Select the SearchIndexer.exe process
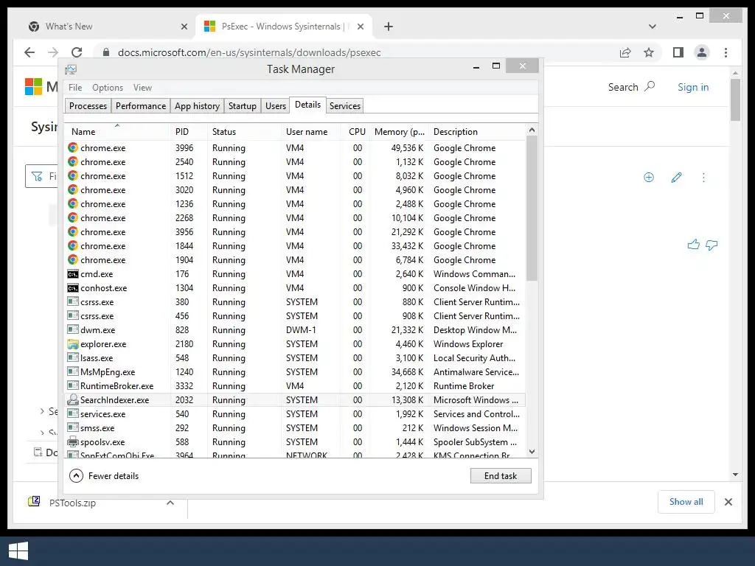This screenshot has height=566, width=755. click(x=295, y=400)
